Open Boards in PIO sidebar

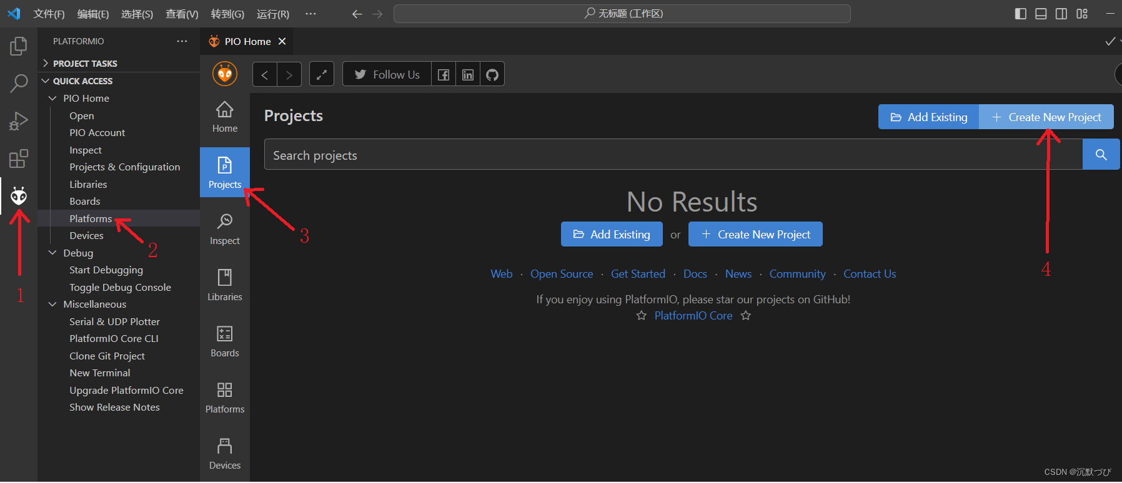[225, 341]
